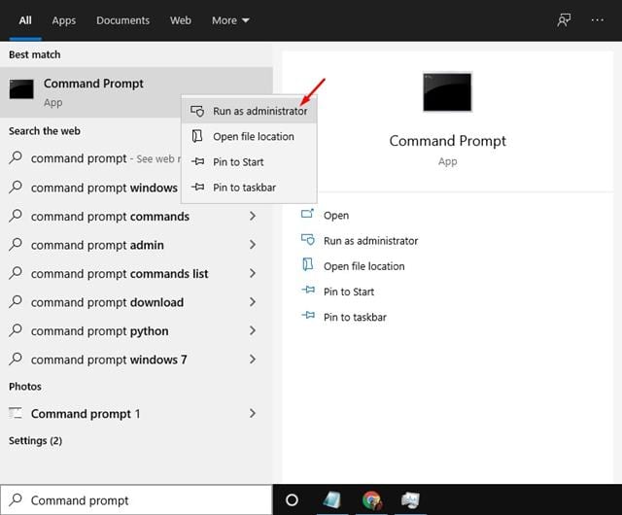Click pin icon beside preview Pin to Start
622x515 pixels.
pyautogui.click(x=308, y=290)
